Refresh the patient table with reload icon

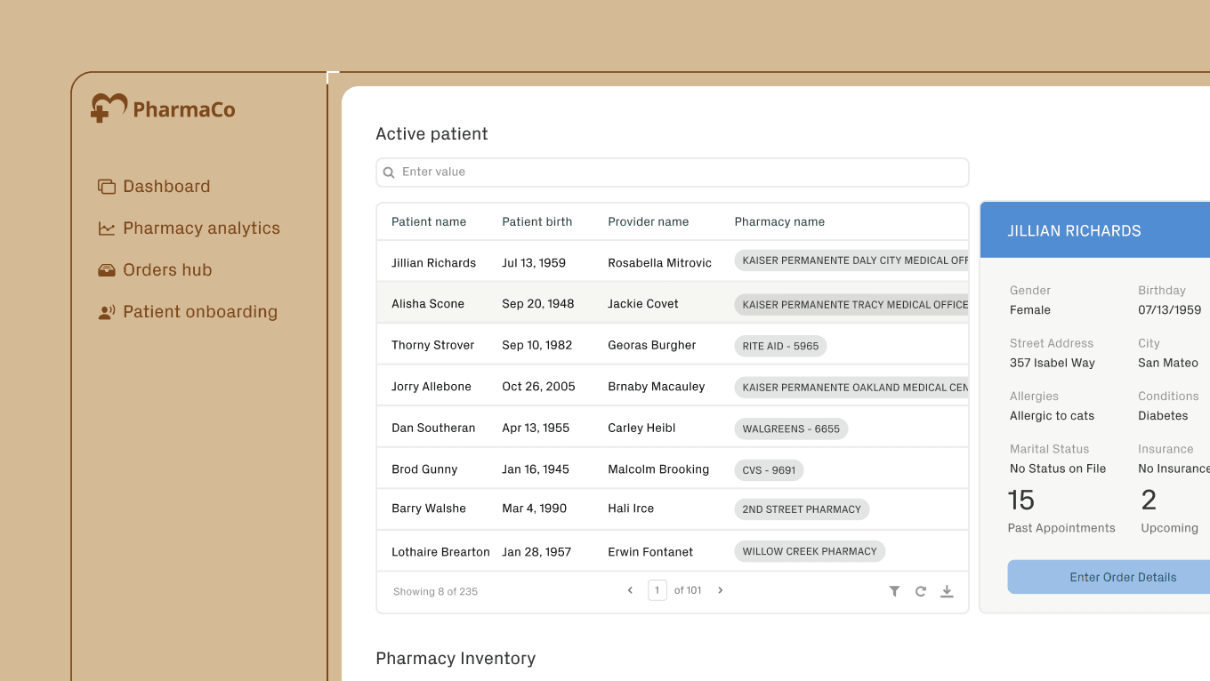tap(921, 590)
